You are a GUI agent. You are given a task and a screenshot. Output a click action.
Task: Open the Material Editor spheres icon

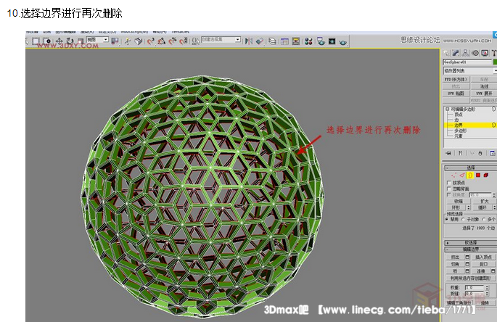[308, 41]
